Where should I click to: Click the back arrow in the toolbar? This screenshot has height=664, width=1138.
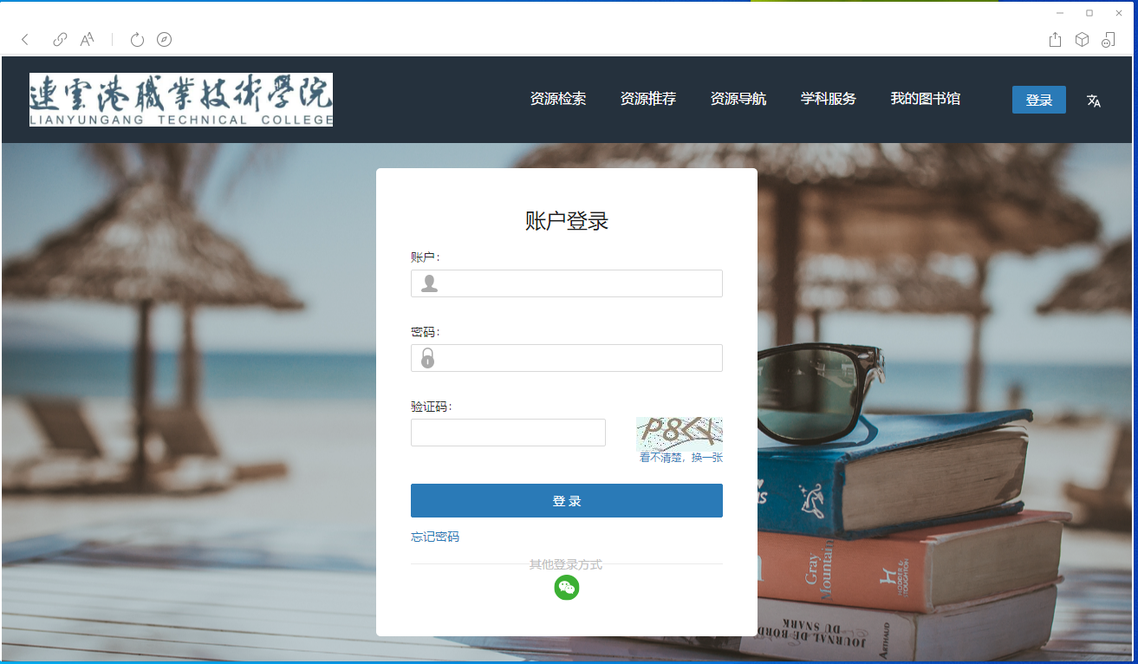(x=25, y=39)
